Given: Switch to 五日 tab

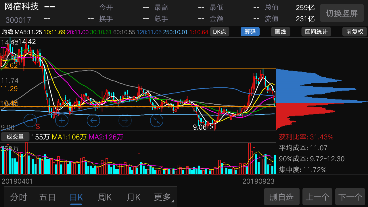Looking at the screenshot, I should 47,197.
